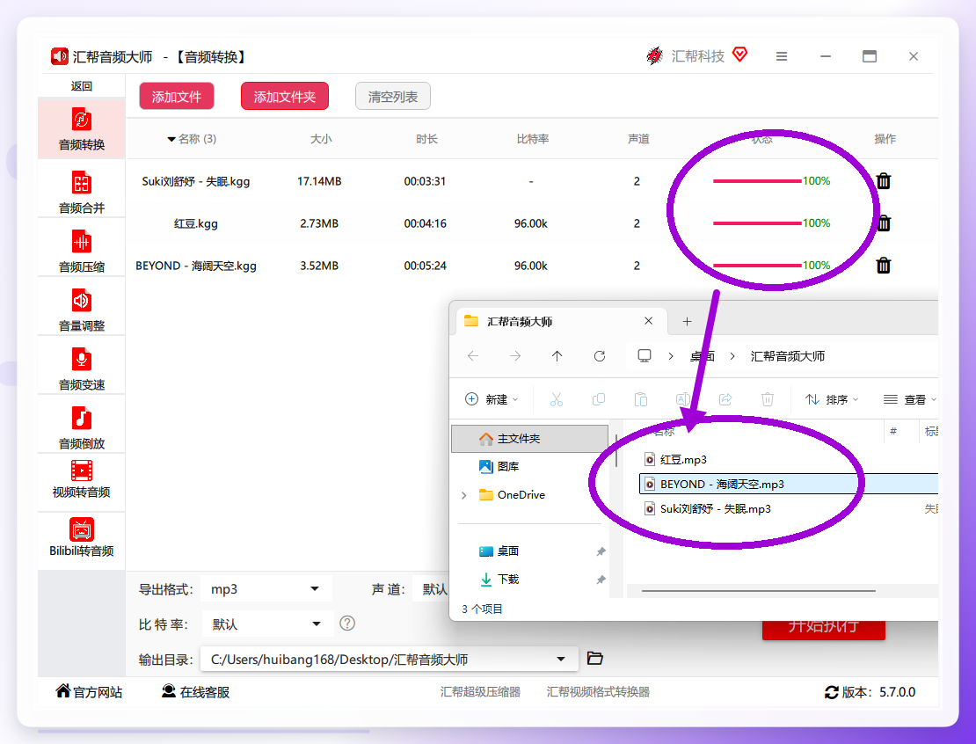
Task: Open the 官方网站 link
Action: 89,692
